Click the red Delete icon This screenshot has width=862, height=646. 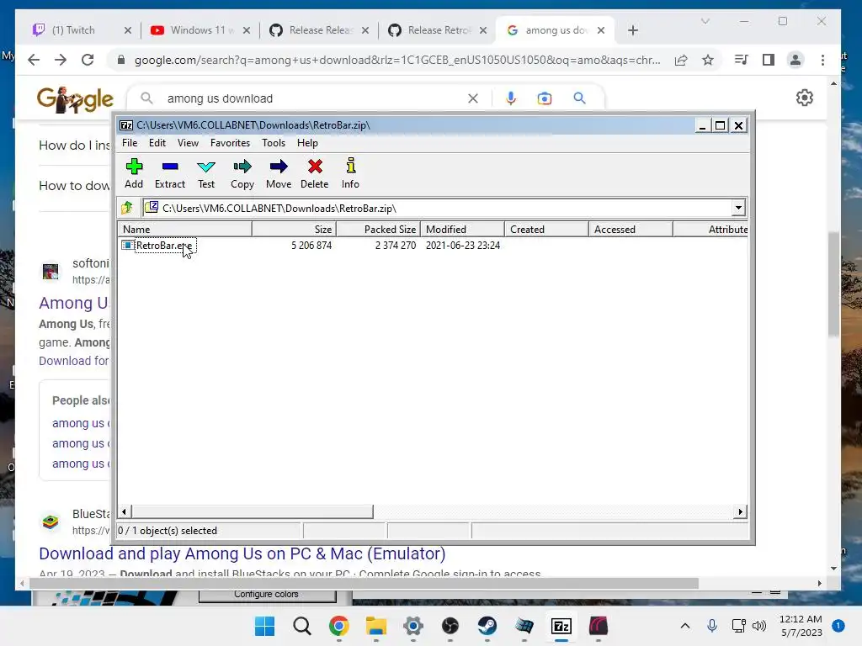tap(315, 173)
